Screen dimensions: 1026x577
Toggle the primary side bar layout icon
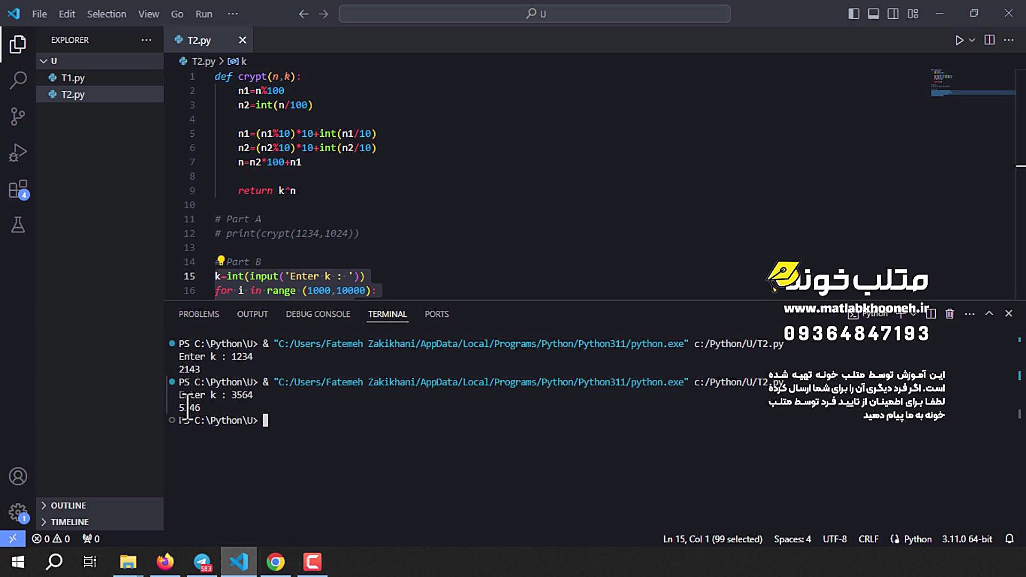click(854, 14)
